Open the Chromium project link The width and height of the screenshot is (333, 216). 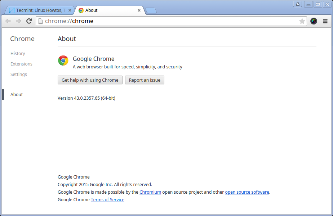150,192
